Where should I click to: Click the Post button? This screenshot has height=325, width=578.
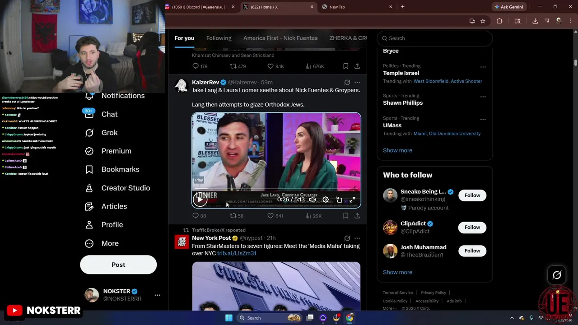(x=118, y=265)
